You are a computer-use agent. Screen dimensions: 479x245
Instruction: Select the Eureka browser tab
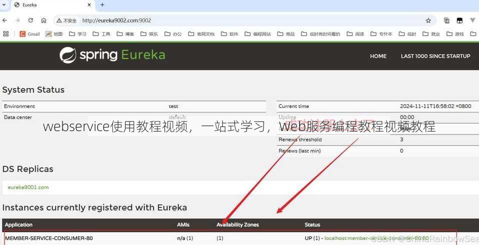tap(52, 5)
